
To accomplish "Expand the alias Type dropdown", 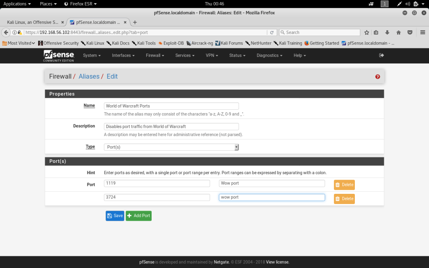I will [x=171, y=147].
